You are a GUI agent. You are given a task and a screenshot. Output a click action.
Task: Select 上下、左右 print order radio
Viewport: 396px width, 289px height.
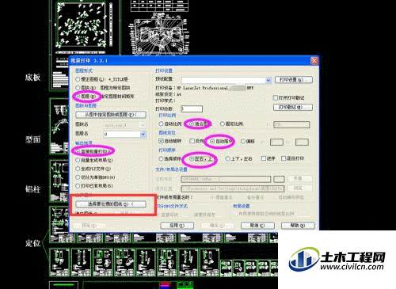pos(227,158)
